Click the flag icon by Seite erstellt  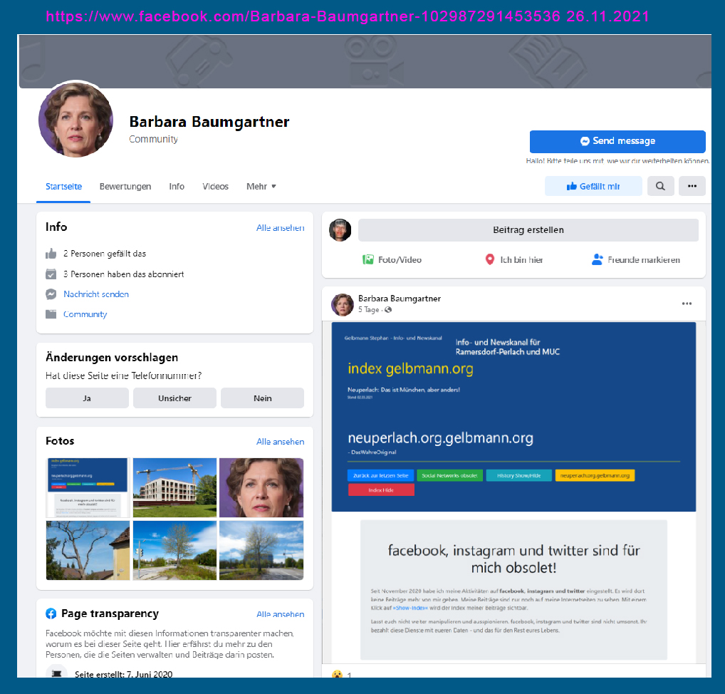56,673
